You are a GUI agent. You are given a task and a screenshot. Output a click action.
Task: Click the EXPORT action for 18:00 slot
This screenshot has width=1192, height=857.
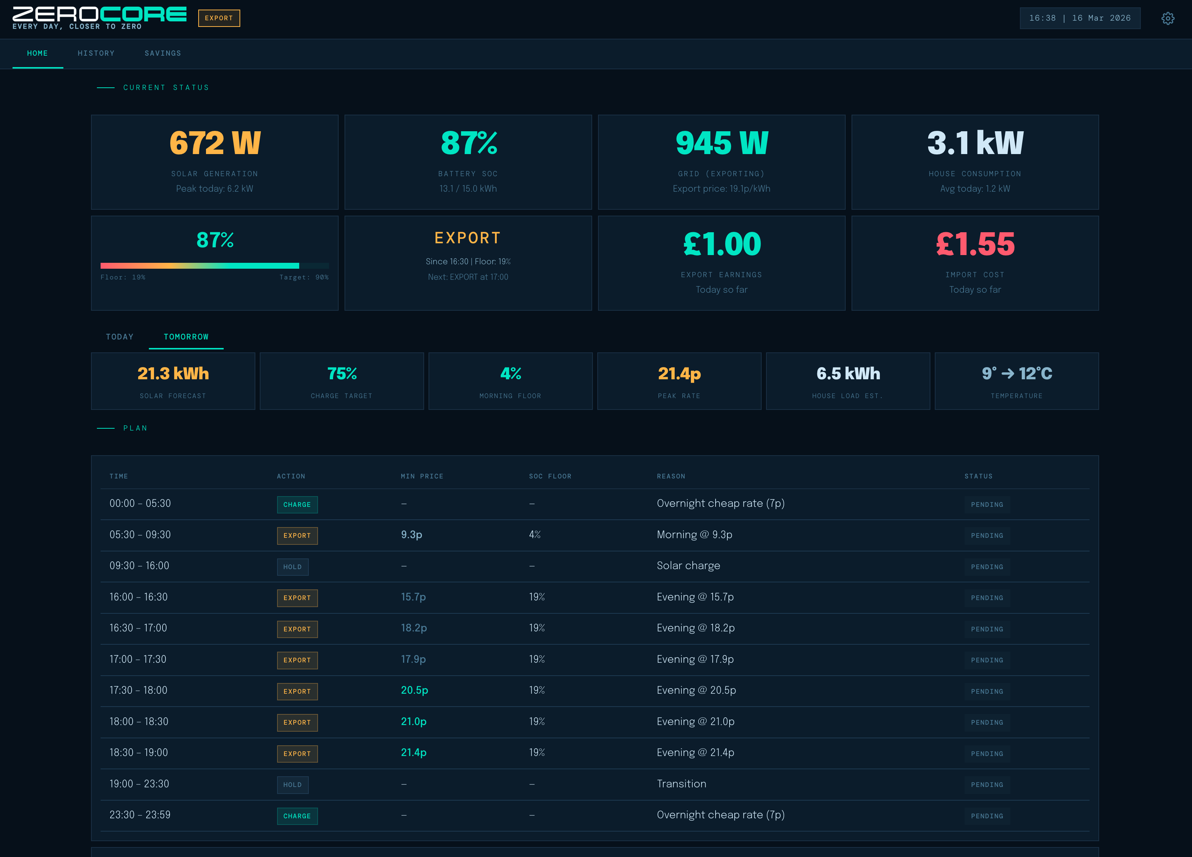297,722
